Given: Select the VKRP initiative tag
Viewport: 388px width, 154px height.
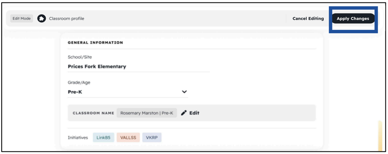Looking at the screenshot, I should pos(152,137).
